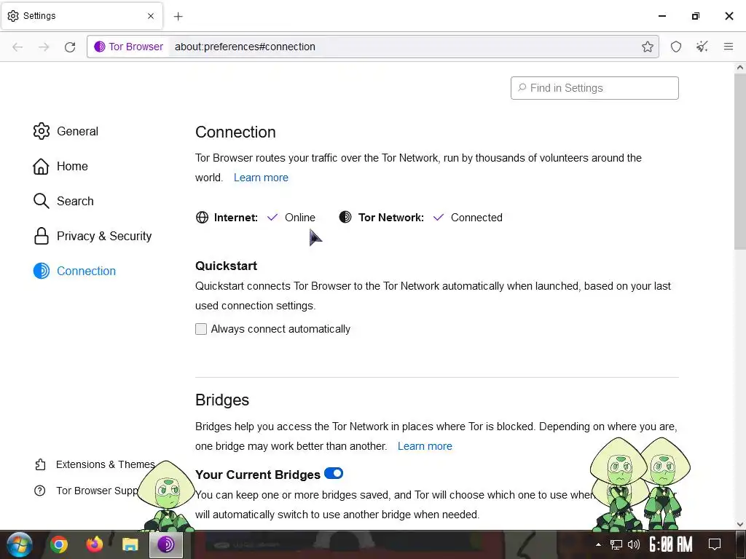Close the Settings tab
The image size is (746, 559).
150,16
